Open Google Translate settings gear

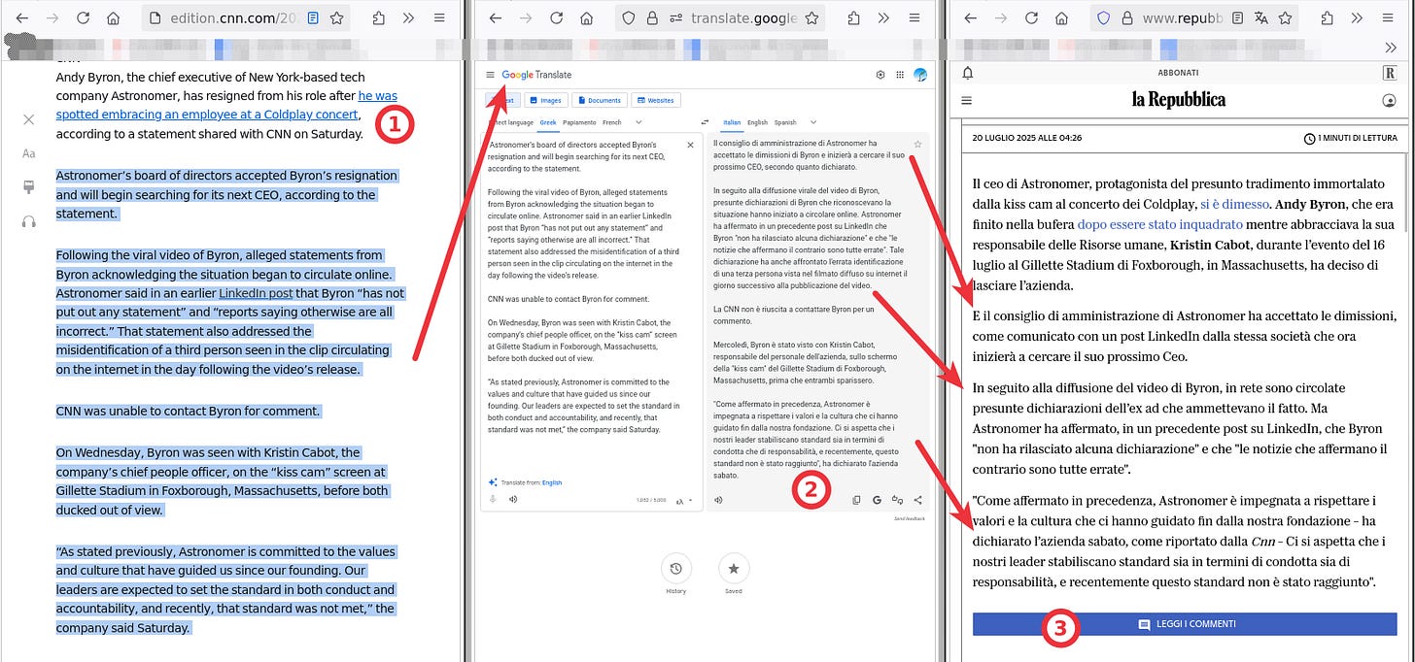(x=880, y=75)
